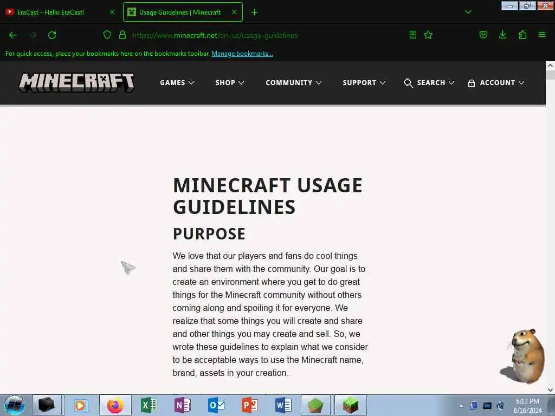This screenshot has height=416, width=555.
Task: Launch Outlook from the taskbar
Action: [x=216, y=405]
